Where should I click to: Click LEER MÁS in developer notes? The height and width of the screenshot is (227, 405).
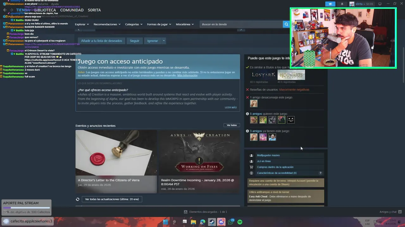231,108
